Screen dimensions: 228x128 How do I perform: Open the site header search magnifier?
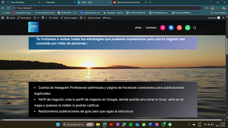195,28
